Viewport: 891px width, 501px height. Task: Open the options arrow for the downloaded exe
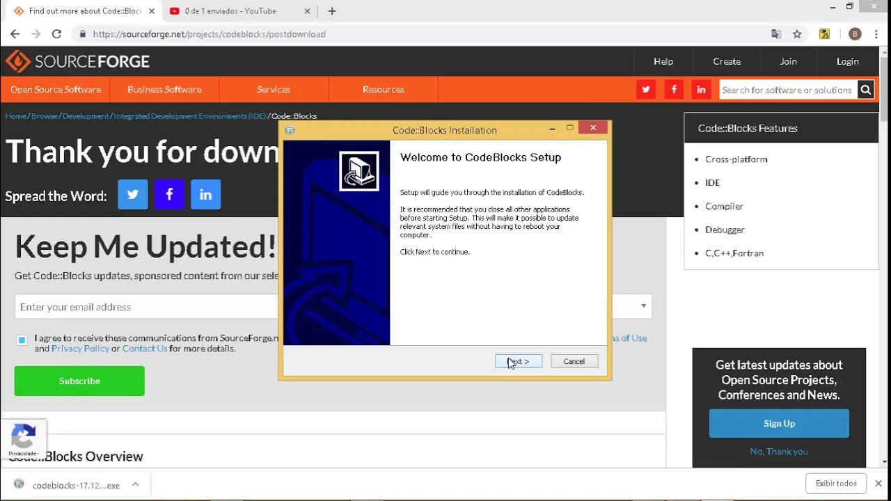(136, 484)
